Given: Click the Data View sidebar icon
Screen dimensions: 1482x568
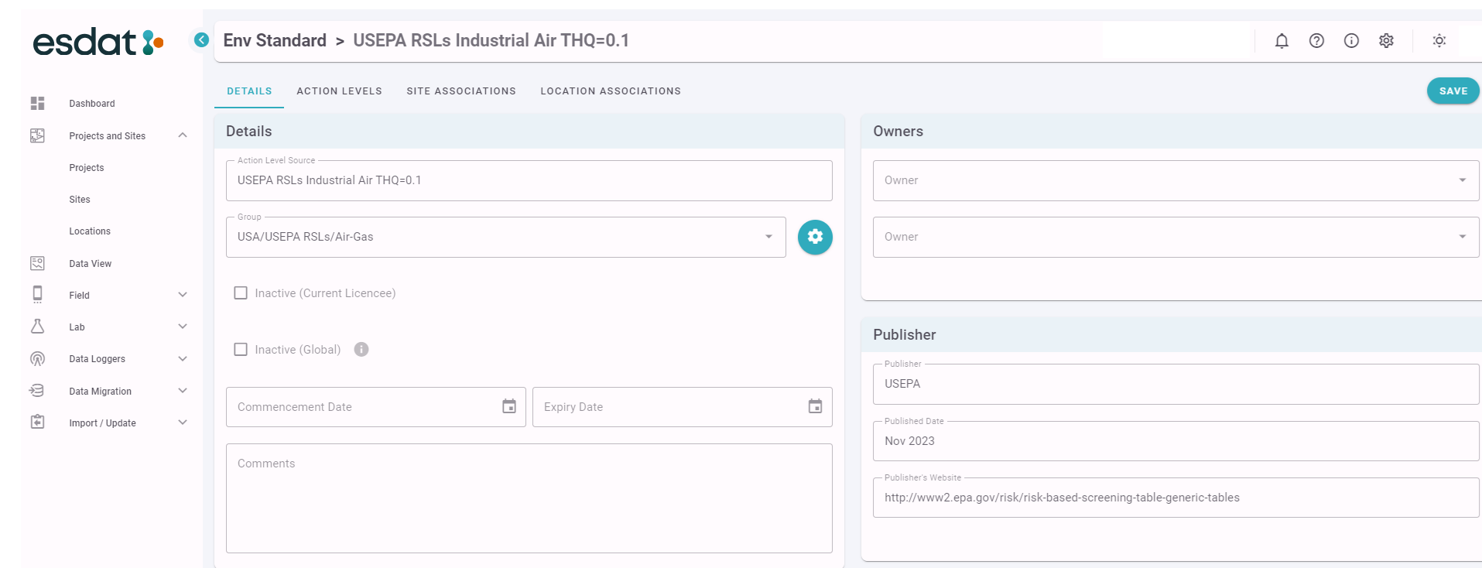Looking at the screenshot, I should [x=37, y=263].
